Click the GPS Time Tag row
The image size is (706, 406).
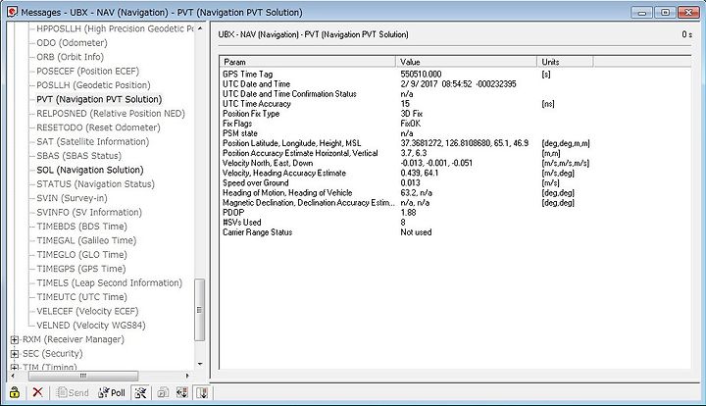(455, 75)
